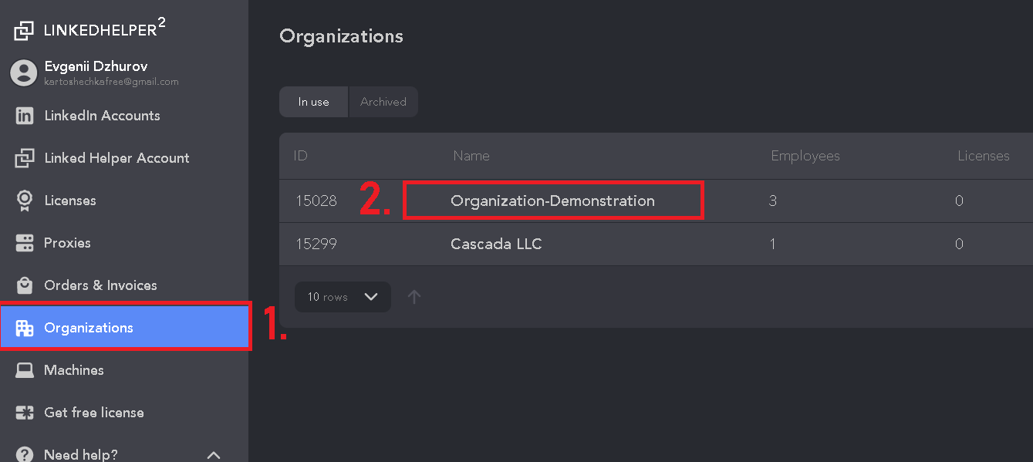Click the user avatar icon
Viewport: 1033px width, 462px height.
click(x=24, y=73)
